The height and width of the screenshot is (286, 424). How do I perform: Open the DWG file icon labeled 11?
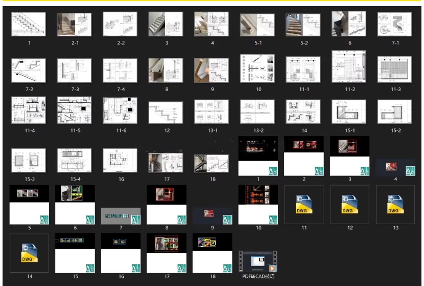coord(303,205)
